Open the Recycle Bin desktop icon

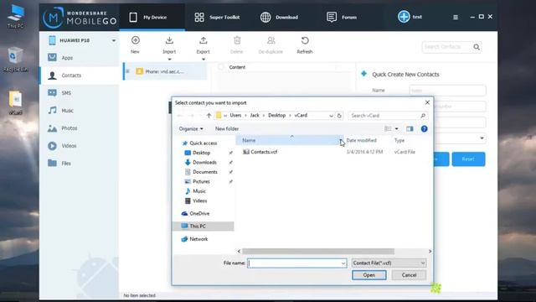click(x=15, y=60)
